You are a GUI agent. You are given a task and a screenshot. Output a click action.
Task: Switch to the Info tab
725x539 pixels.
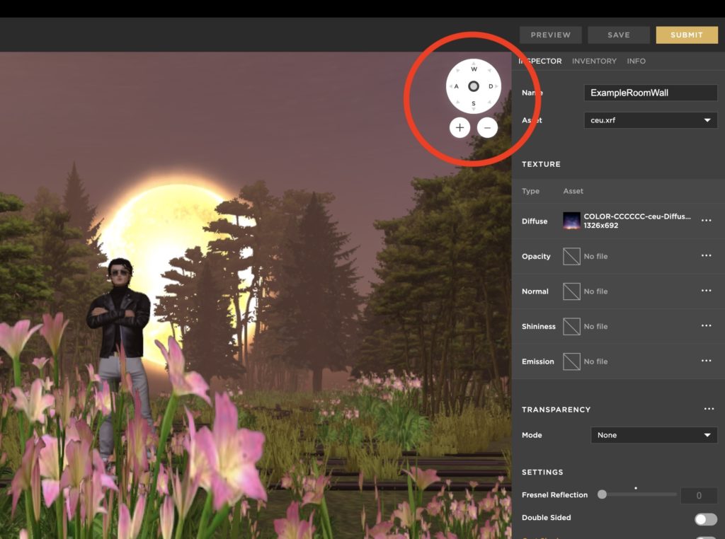point(636,61)
